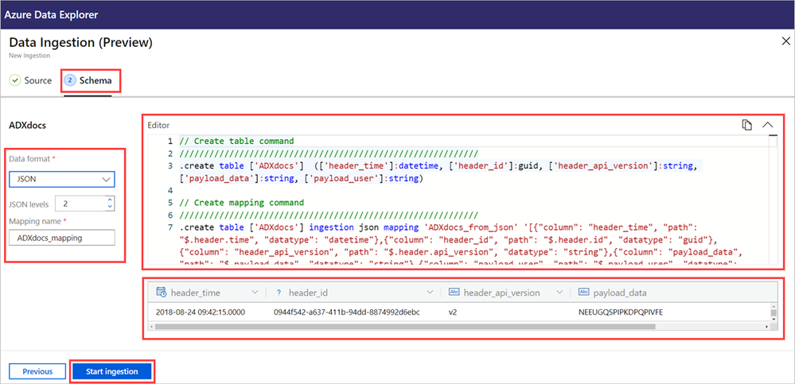Image resolution: width=795 pixels, height=384 pixels.
Task: Click the string type icon of header_api_version
Action: (454, 293)
